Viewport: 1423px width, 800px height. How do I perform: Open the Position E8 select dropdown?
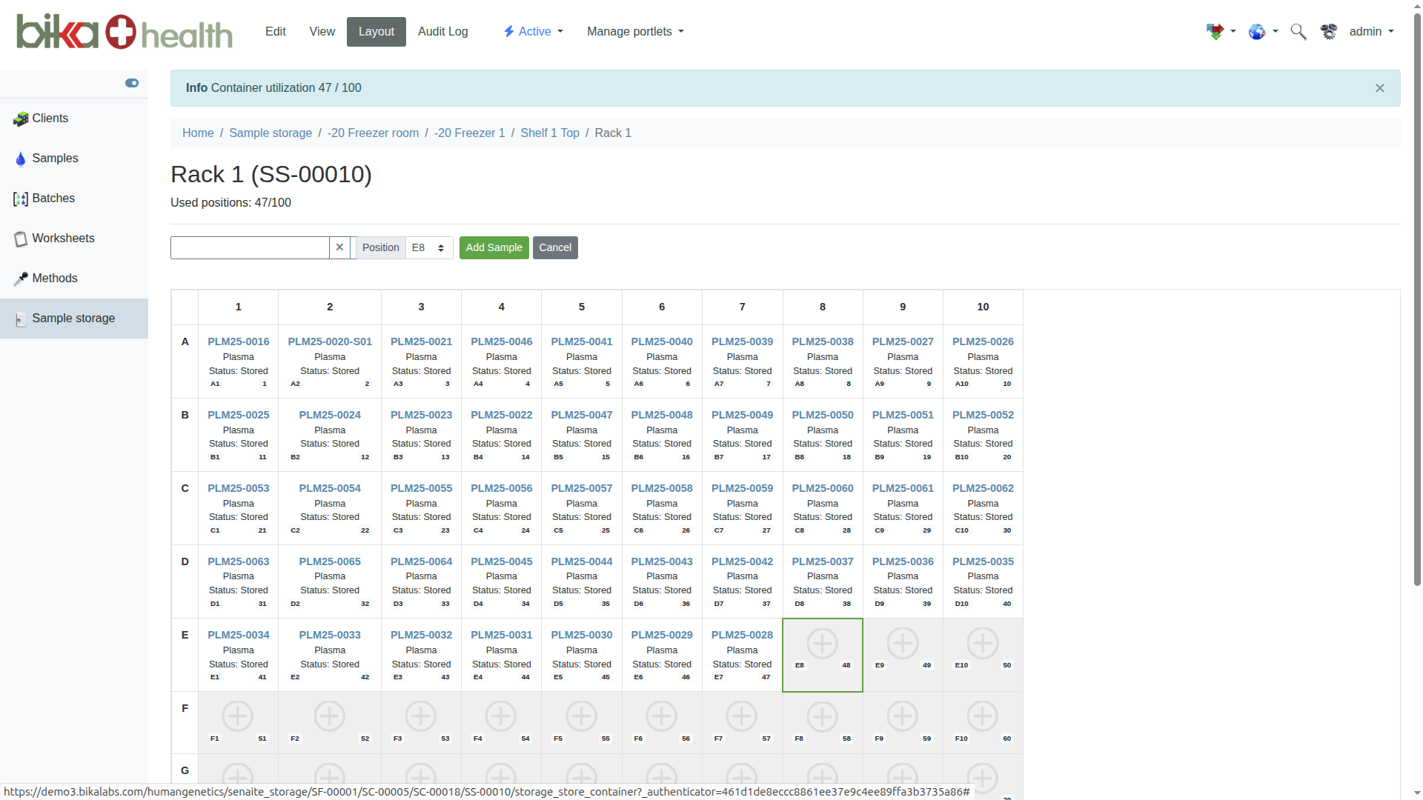(x=429, y=247)
